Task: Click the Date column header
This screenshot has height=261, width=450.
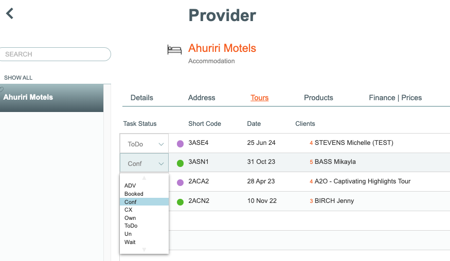Action: coord(254,124)
